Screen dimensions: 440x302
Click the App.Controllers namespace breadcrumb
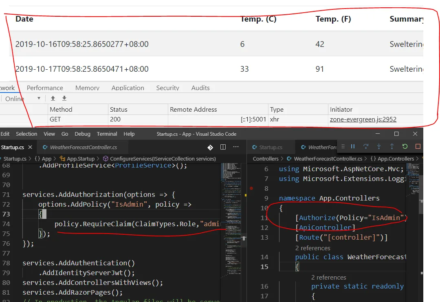pyautogui.click(x=392, y=159)
